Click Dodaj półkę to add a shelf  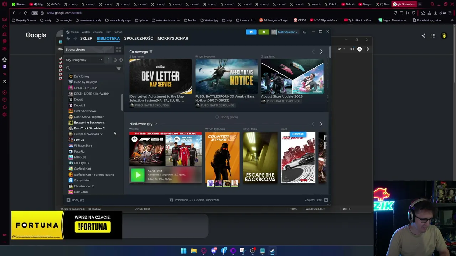click(227, 117)
